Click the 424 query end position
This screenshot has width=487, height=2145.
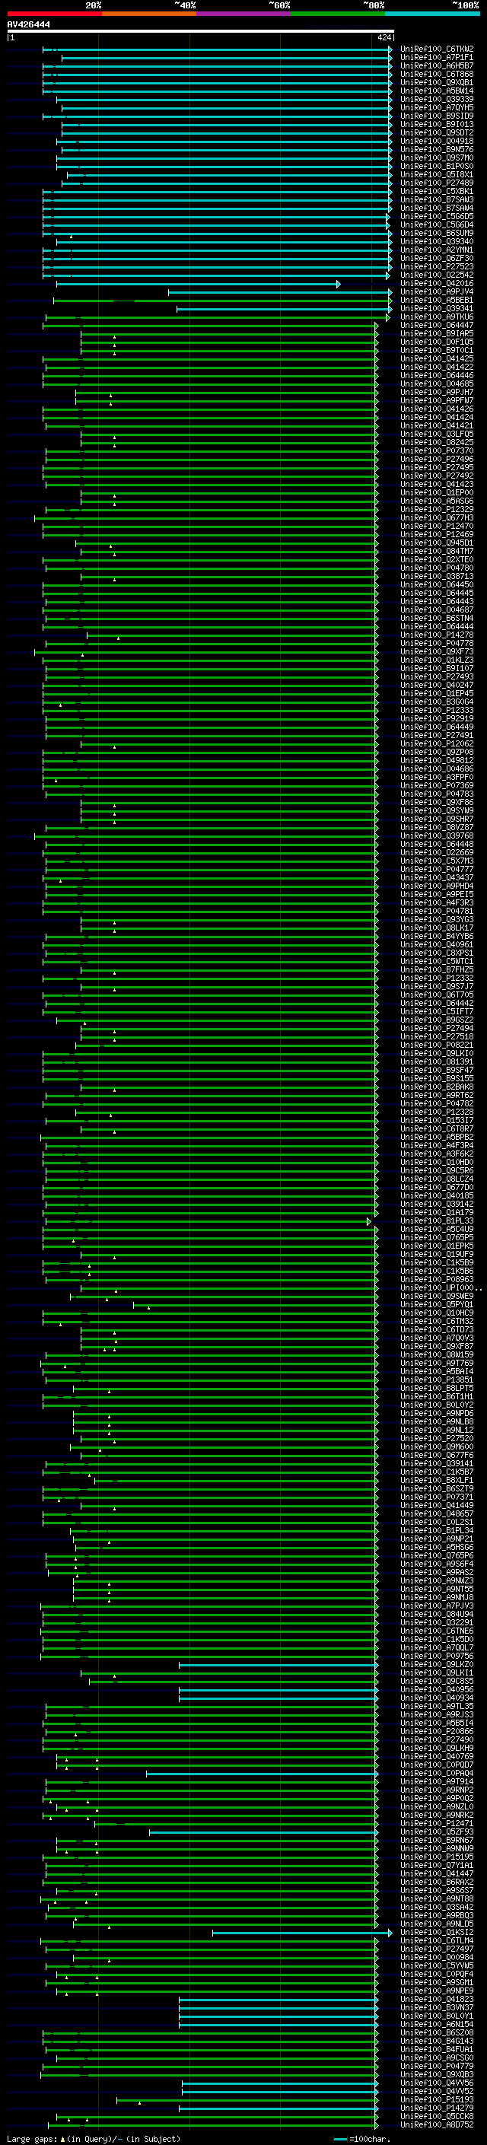(384, 37)
